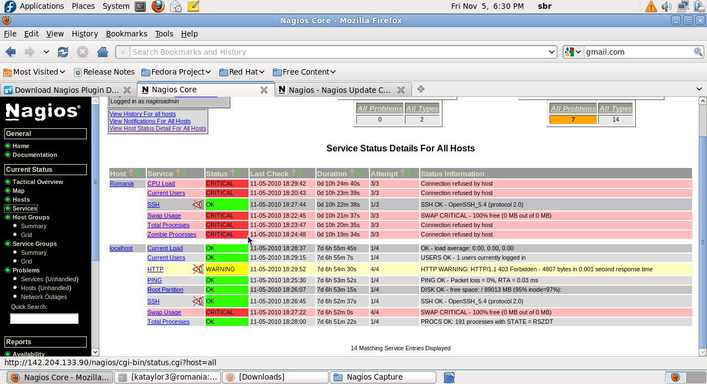Click the network connection tray icon
707x384 pixels.
point(683,7)
